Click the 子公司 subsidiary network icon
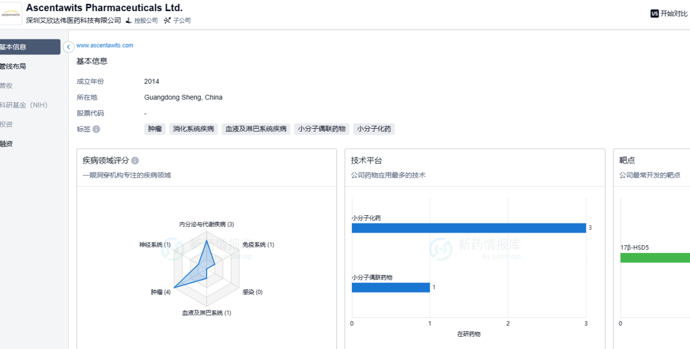Viewport: 690px width, 349px height. [167, 21]
